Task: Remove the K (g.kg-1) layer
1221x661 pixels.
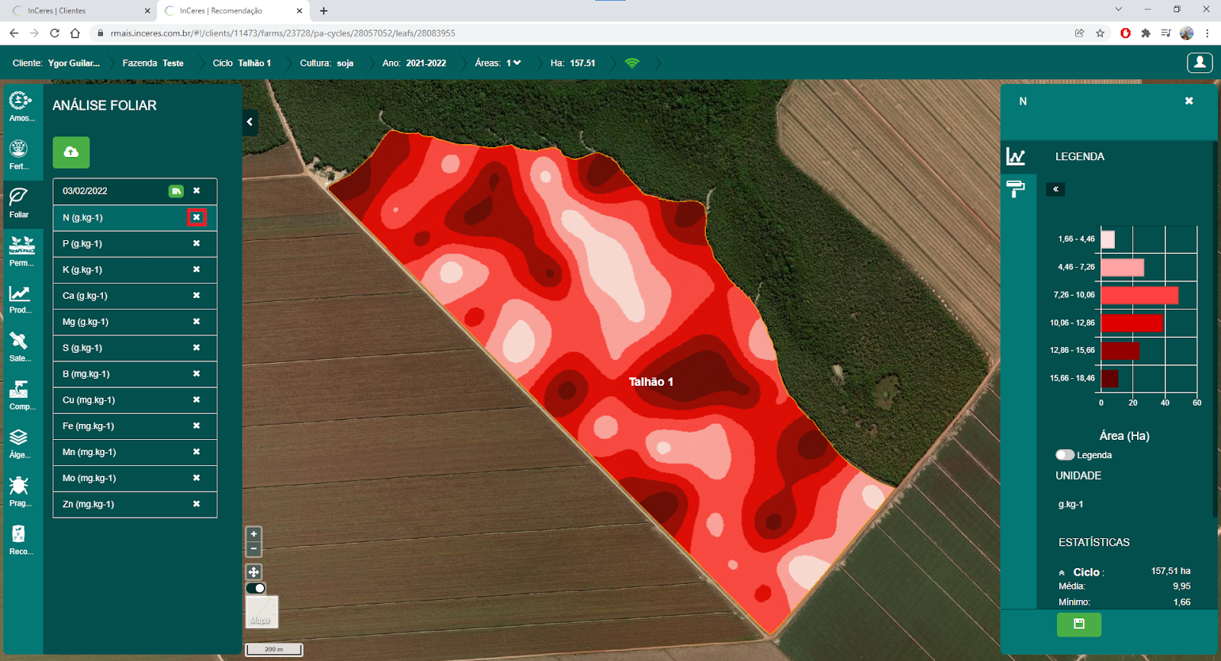Action: click(197, 270)
